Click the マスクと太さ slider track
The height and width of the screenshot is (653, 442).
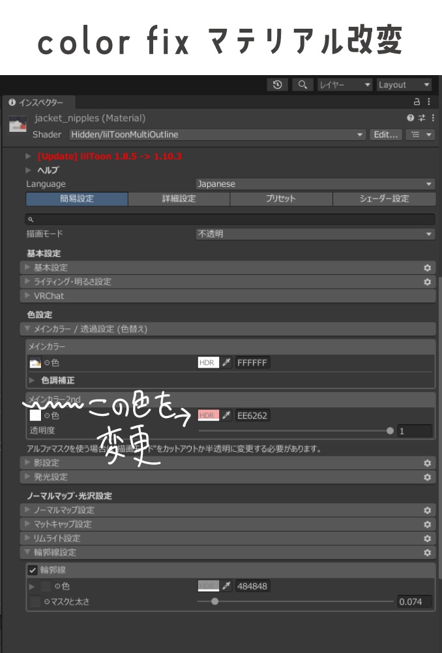[295, 601]
